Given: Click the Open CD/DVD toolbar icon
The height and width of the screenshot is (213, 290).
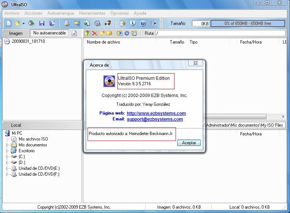Looking at the screenshot, I should (x=31, y=23).
